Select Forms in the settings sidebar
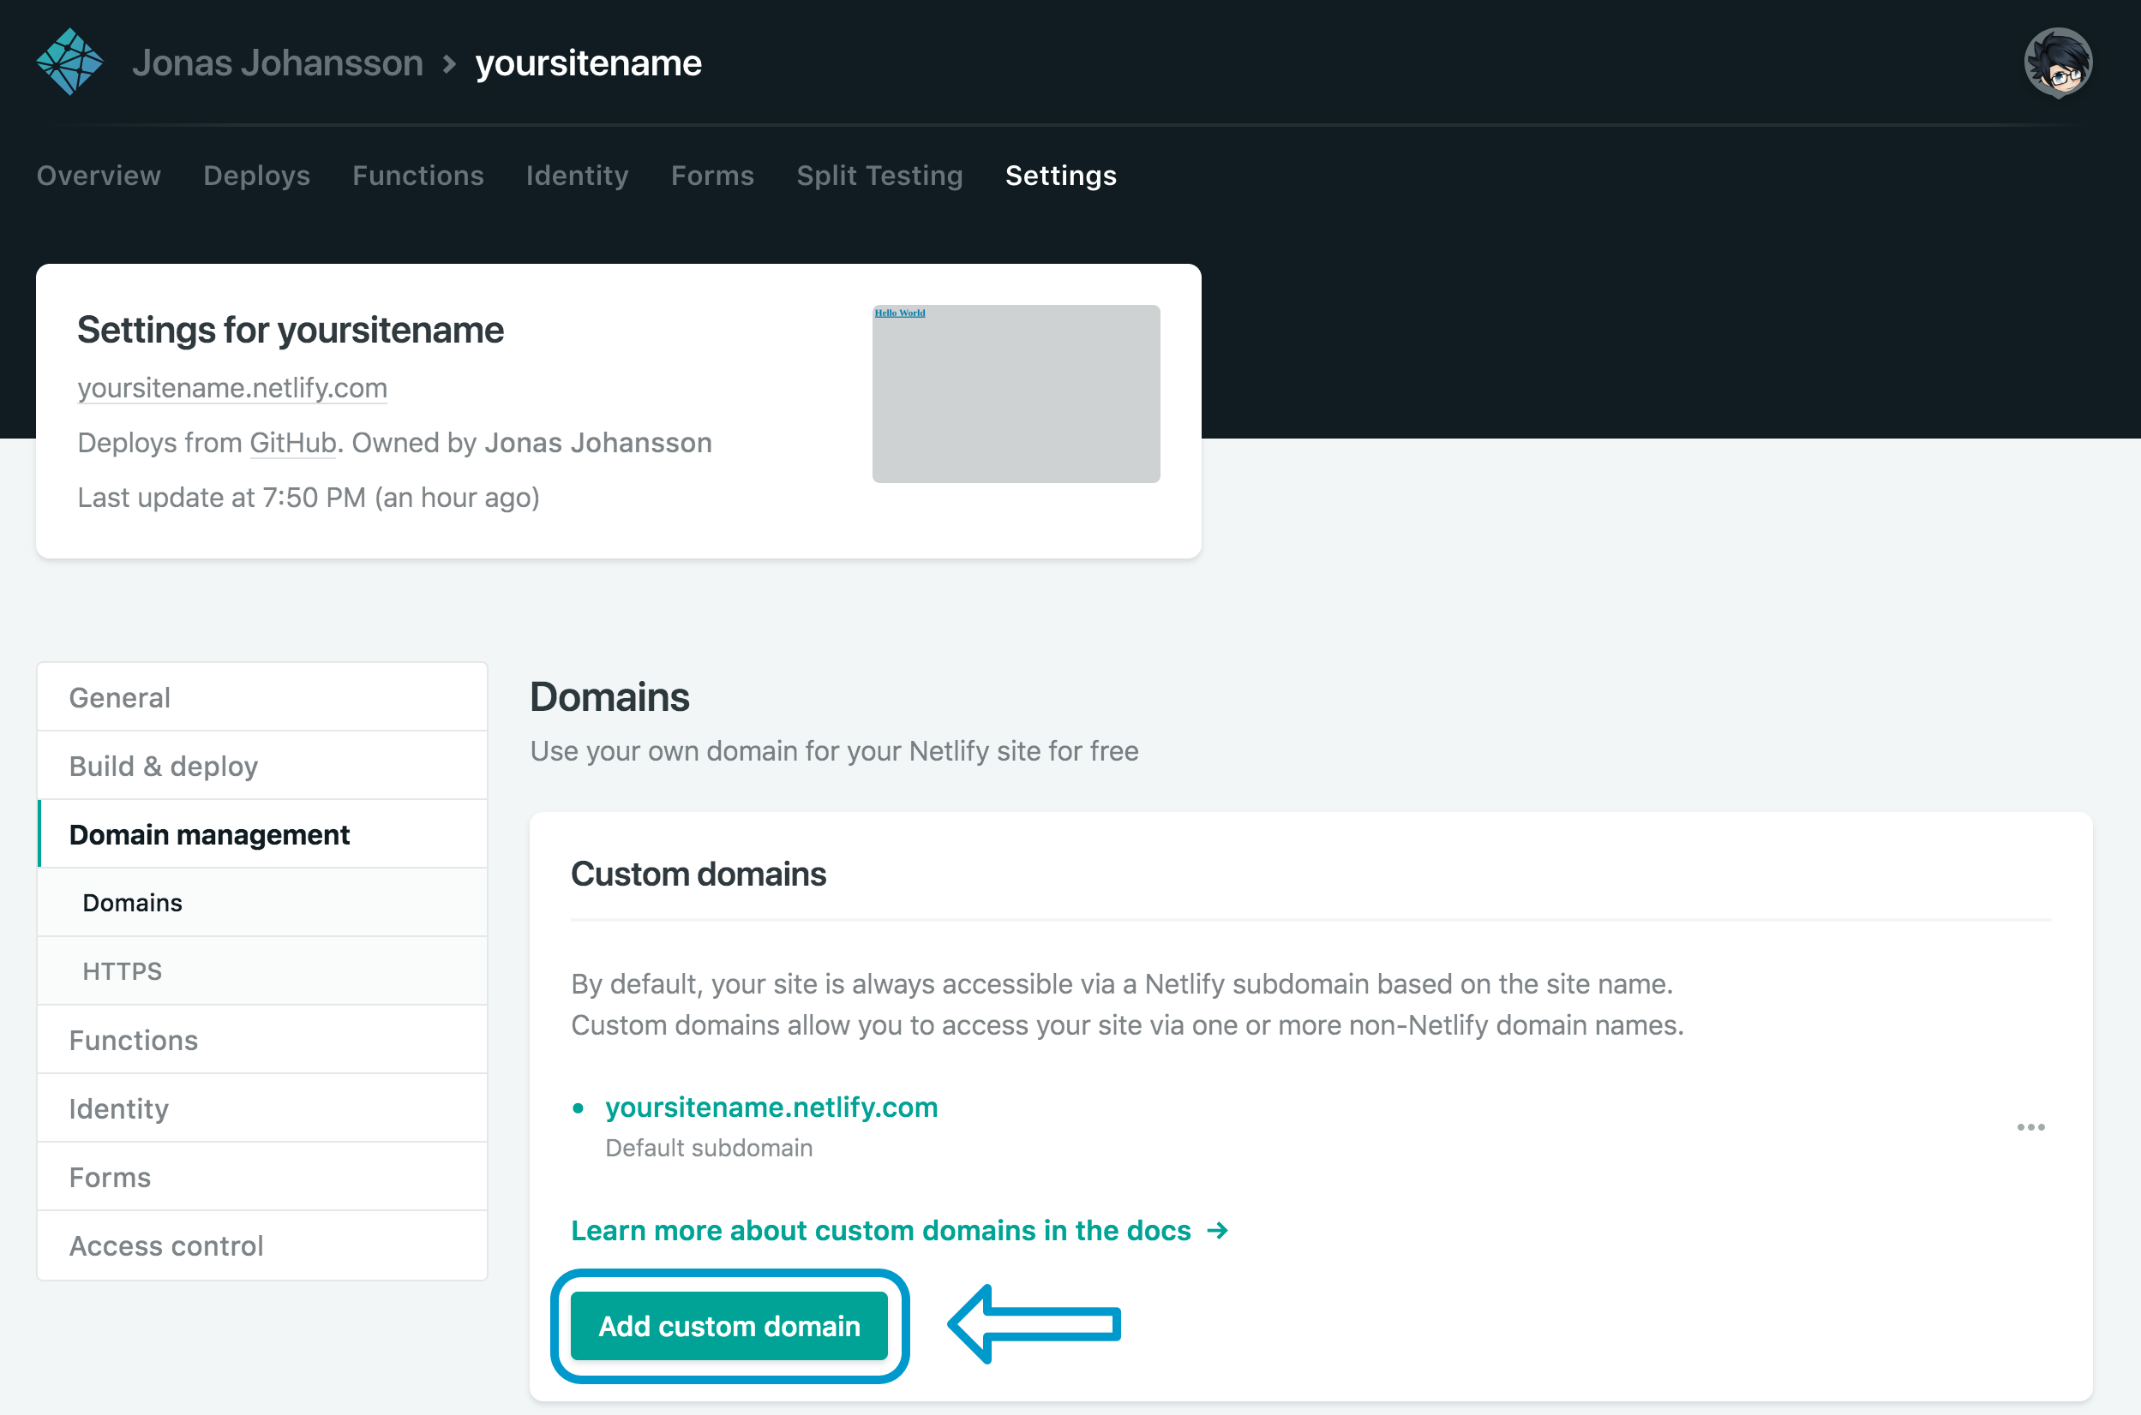The height and width of the screenshot is (1415, 2141). (x=262, y=1177)
